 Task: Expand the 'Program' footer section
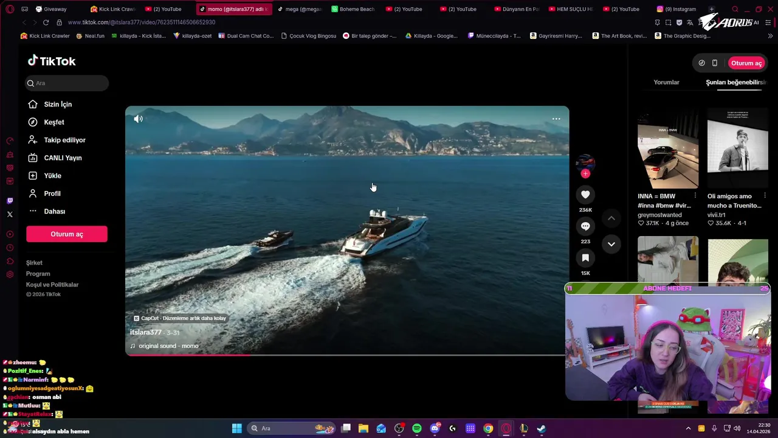pyautogui.click(x=38, y=274)
